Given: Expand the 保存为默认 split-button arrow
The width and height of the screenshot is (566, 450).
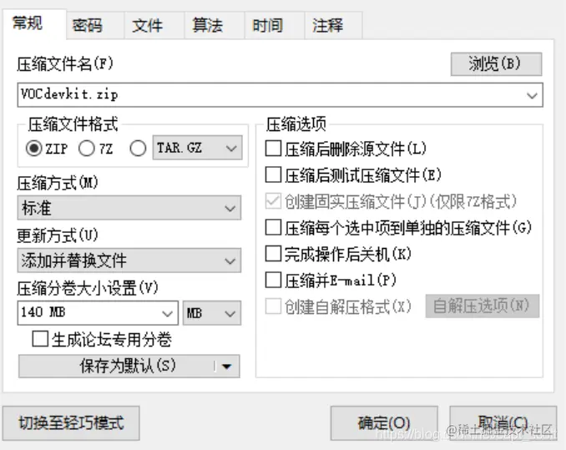Looking at the screenshot, I should point(227,367).
